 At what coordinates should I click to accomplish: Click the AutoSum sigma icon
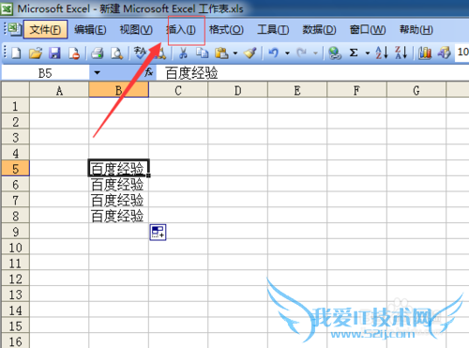[354, 53]
